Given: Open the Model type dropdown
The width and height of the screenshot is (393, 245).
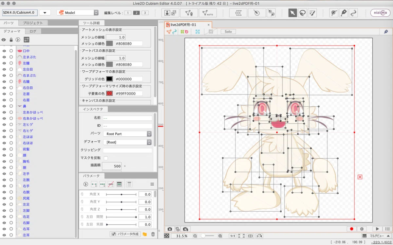Looking at the screenshot, I should click(78, 13).
